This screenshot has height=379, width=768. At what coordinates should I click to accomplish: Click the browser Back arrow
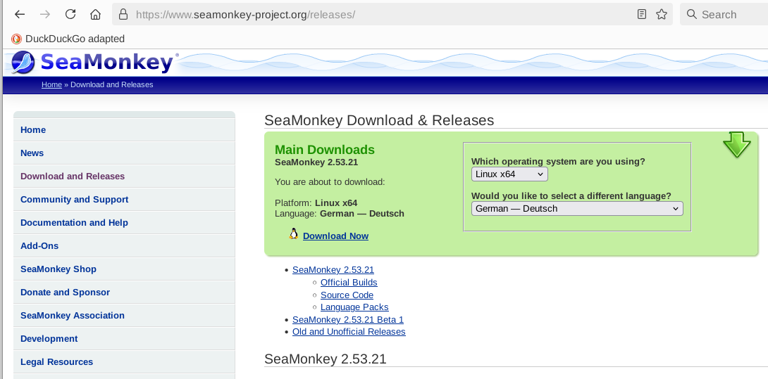20,14
